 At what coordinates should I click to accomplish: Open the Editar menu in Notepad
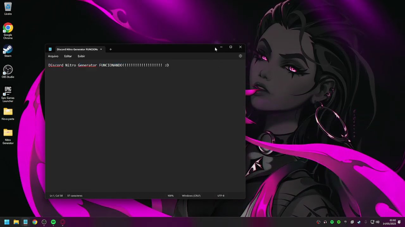(68, 56)
